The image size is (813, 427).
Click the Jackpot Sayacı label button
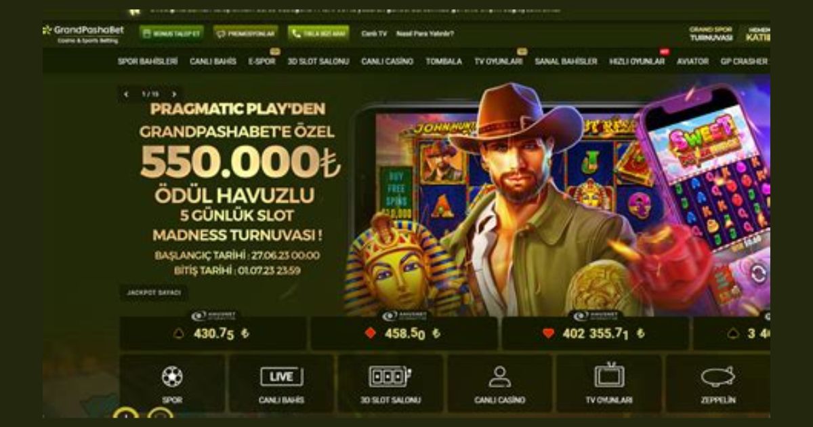point(154,293)
